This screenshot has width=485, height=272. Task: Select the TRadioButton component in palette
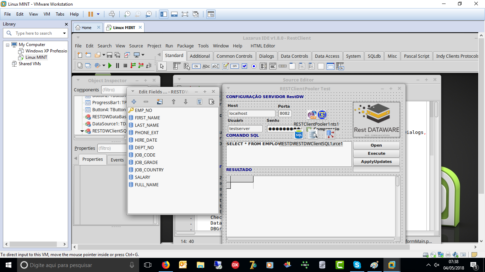pos(254,66)
